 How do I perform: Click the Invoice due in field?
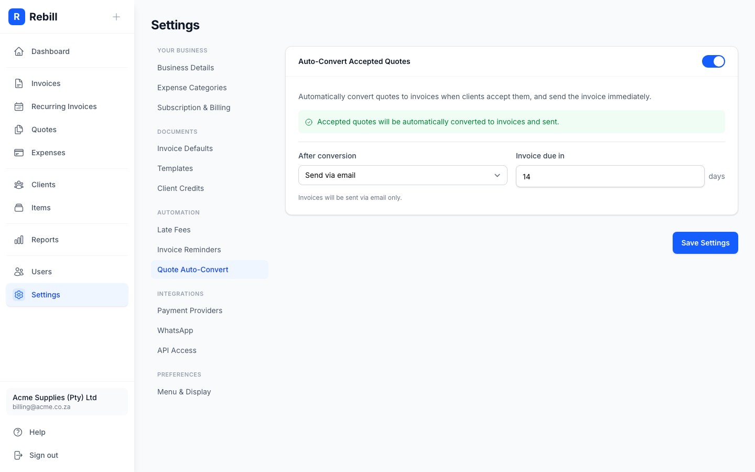click(610, 176)
